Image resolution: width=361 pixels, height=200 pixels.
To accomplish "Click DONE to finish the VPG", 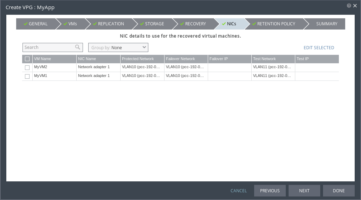I will [339, 191].
